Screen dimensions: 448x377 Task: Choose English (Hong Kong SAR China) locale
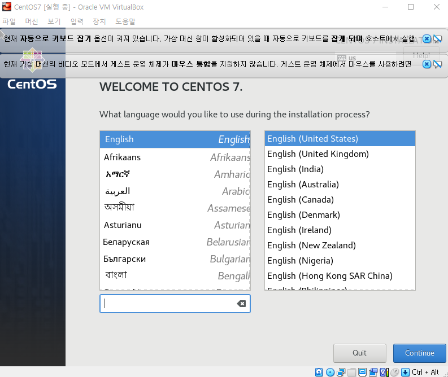340,275
